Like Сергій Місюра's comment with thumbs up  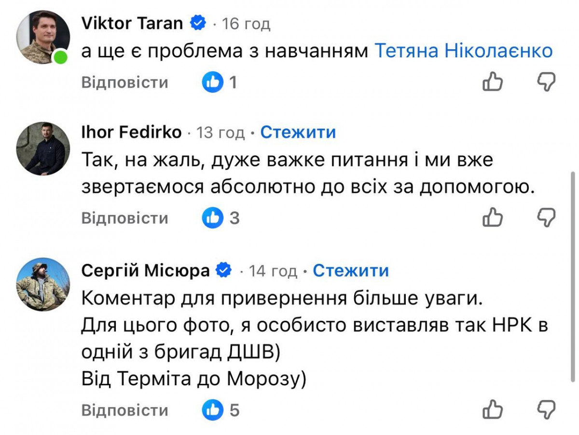(x=493, y=410)
